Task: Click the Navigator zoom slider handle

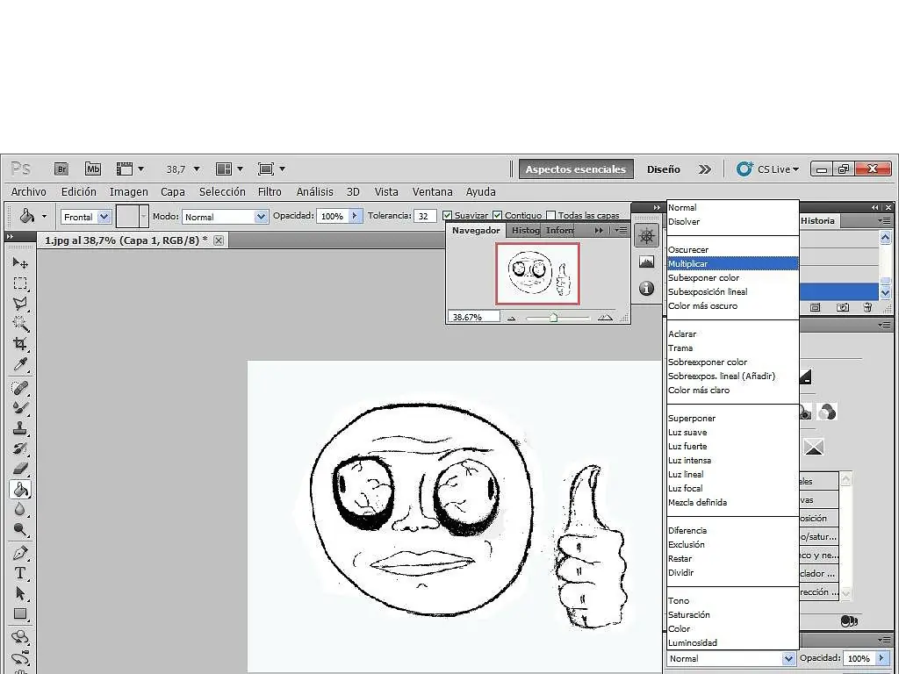Action: coord(553,317)
